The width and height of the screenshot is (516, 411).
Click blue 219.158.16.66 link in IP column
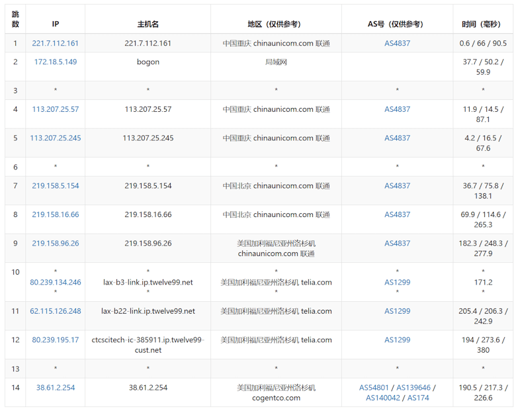pos(56,214)
